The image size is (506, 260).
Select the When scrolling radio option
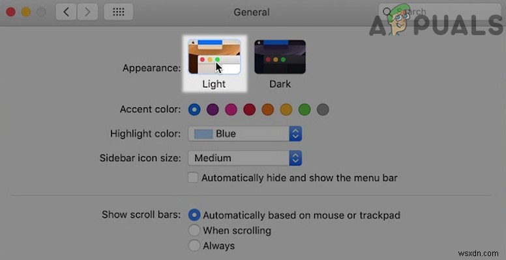[194, 230]
